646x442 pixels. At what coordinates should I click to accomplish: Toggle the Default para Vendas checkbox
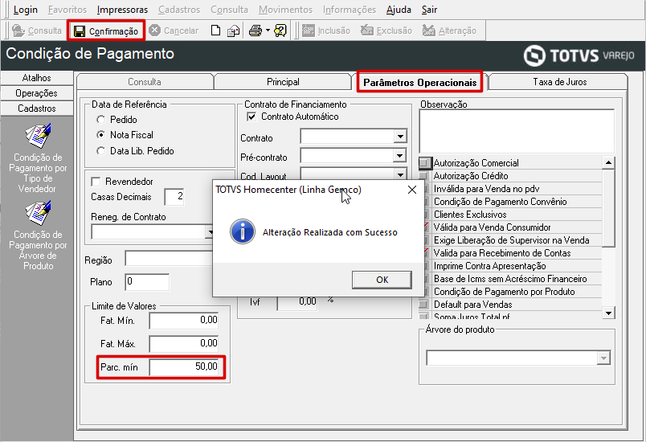[424, 305]
